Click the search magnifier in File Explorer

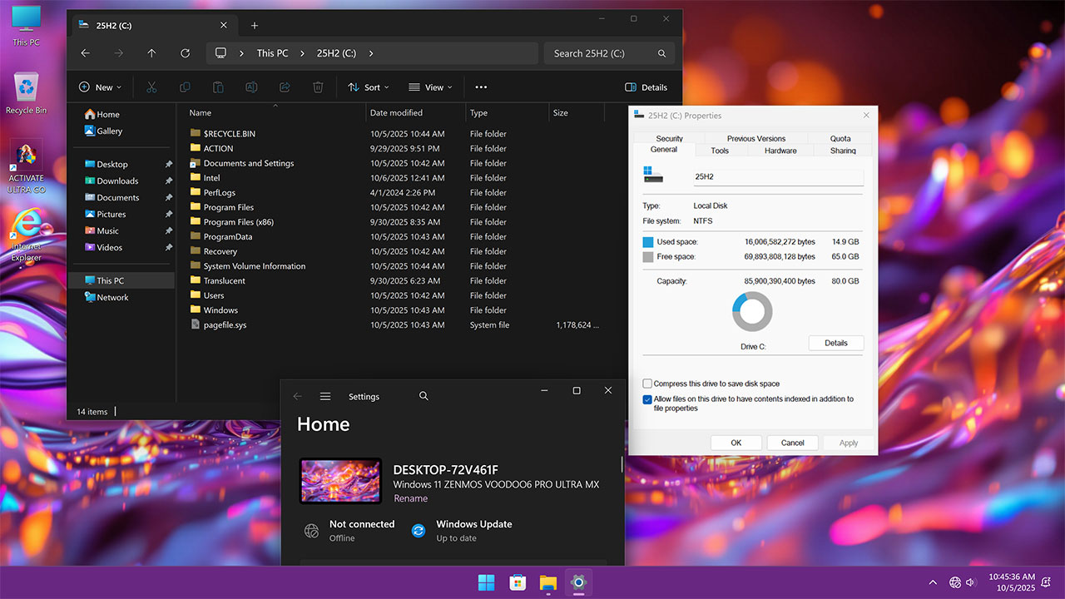661,53
